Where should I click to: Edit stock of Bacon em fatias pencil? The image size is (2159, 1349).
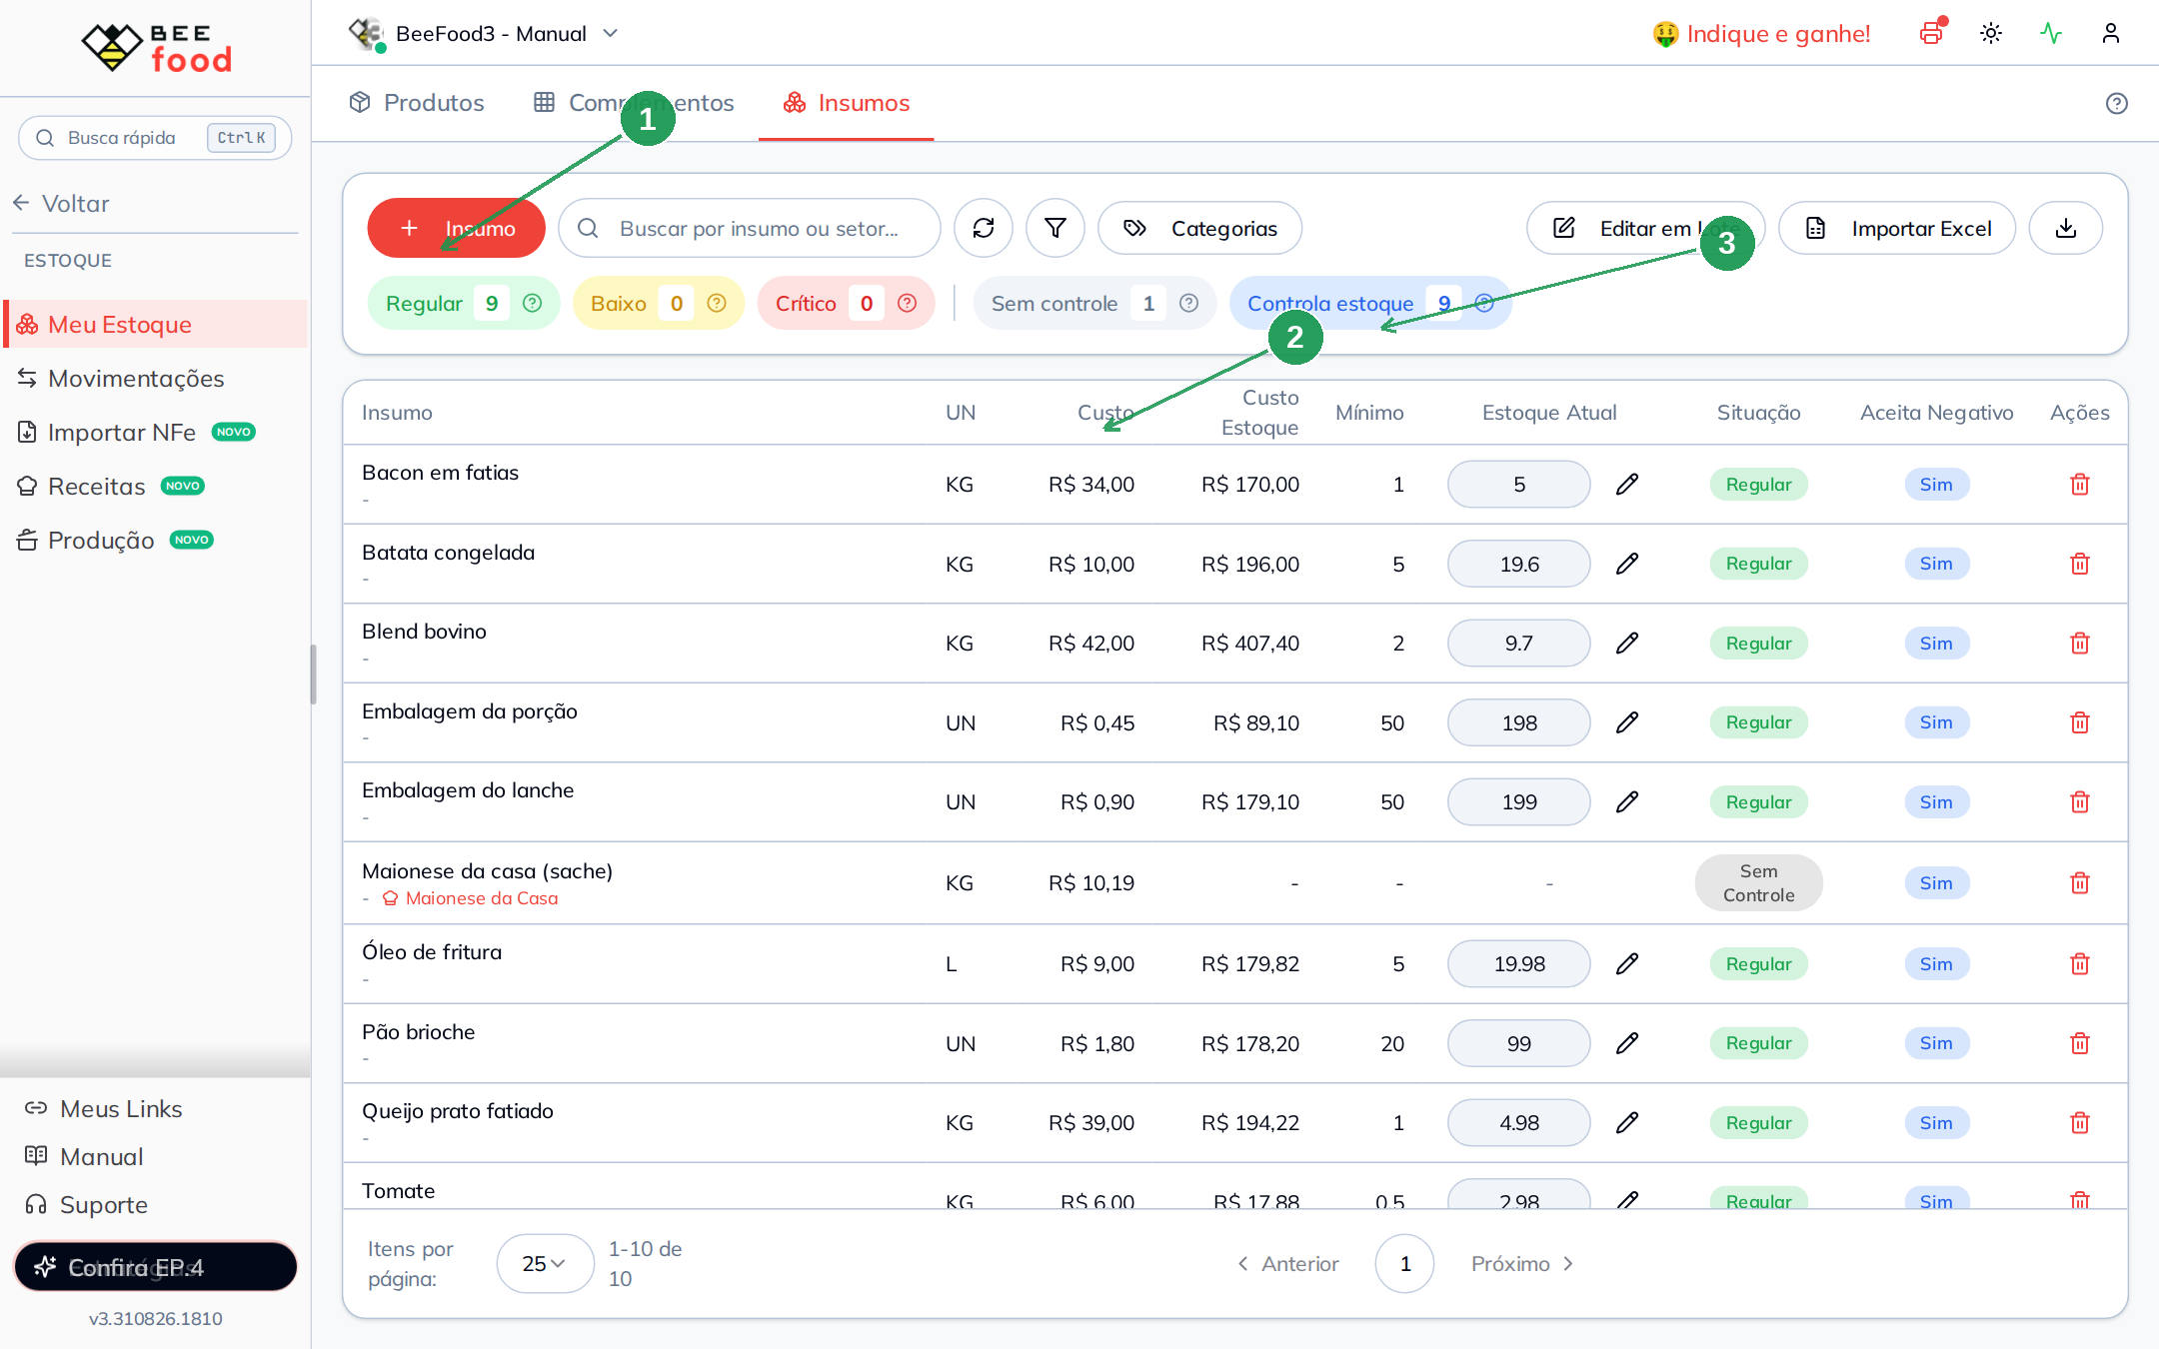pos(1627,485)
